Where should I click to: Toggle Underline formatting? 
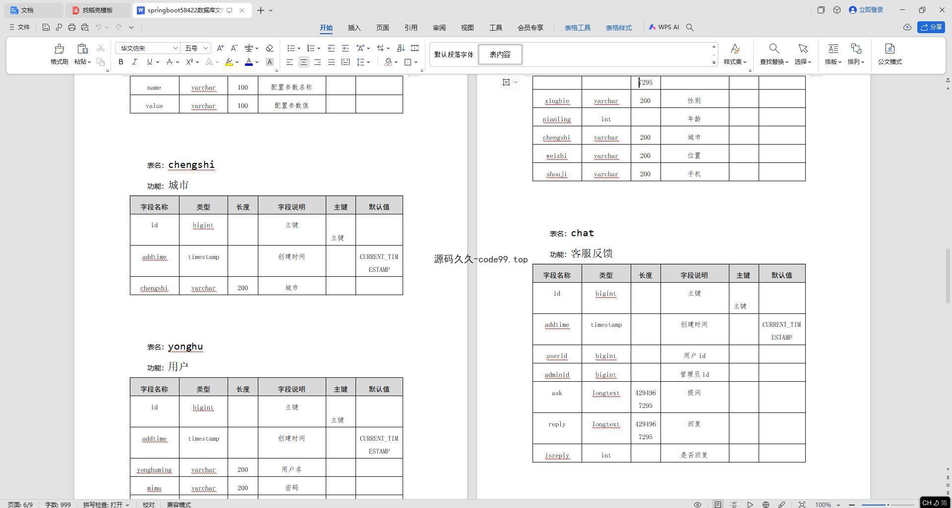point(149,62)
